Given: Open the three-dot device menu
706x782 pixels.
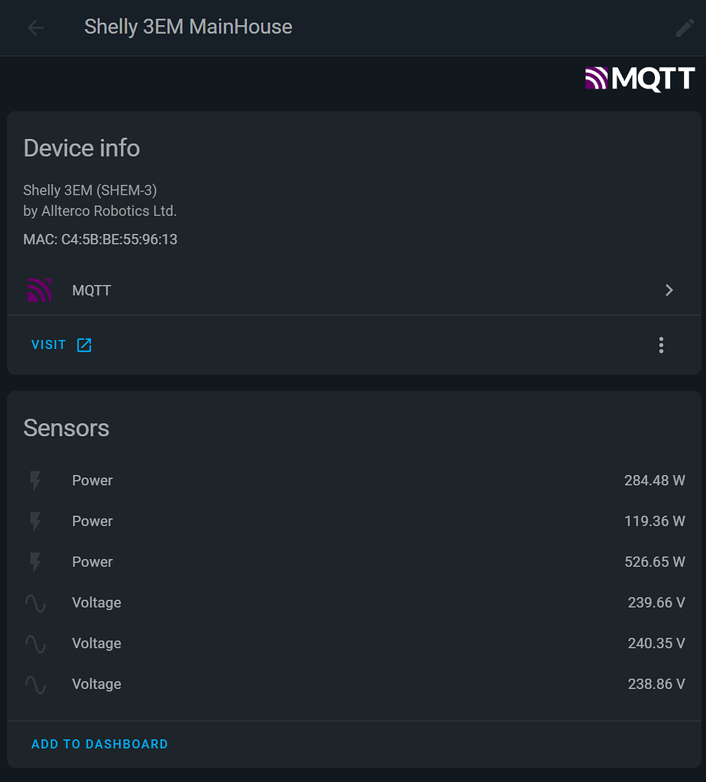Looking at the screenshot, I should point(661,345).
